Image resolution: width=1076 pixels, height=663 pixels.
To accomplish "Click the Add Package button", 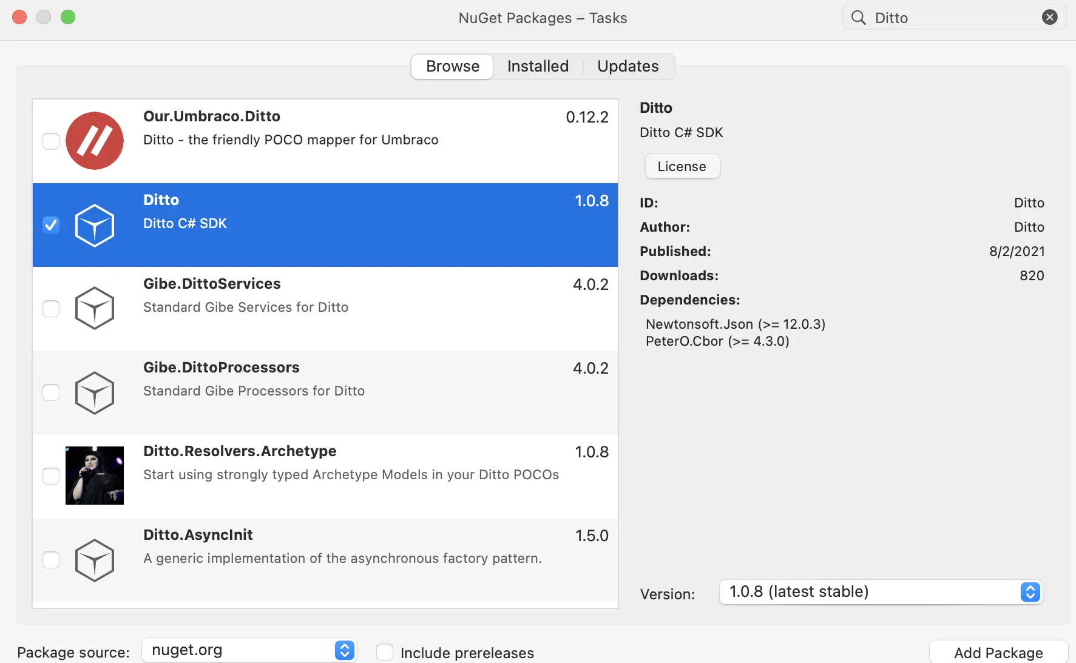I will click(998, 653).
